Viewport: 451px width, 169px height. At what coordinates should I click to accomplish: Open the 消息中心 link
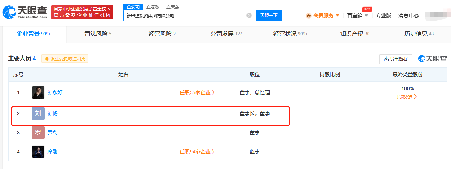(x=408, y=16)
